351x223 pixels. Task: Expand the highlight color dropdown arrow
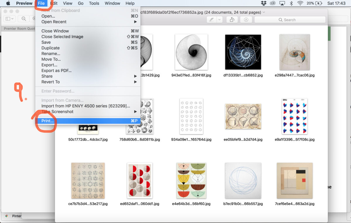click(219, 20)
